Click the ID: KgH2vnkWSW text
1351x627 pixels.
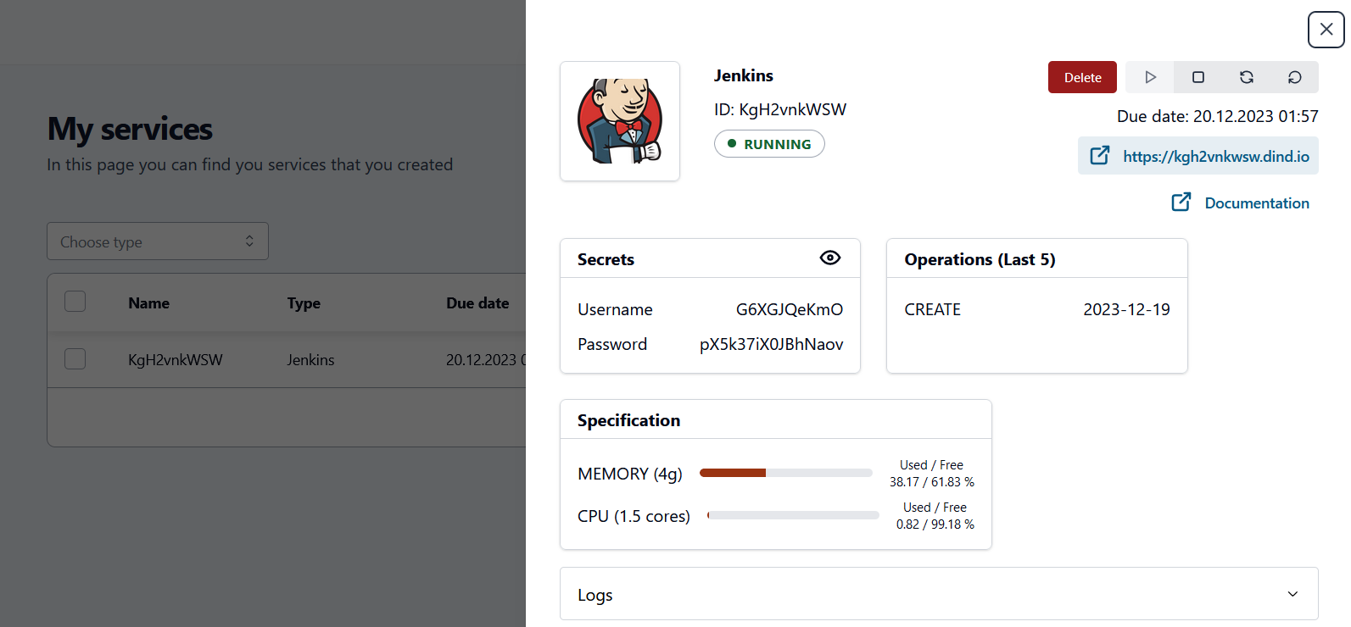tap(780, 109)
